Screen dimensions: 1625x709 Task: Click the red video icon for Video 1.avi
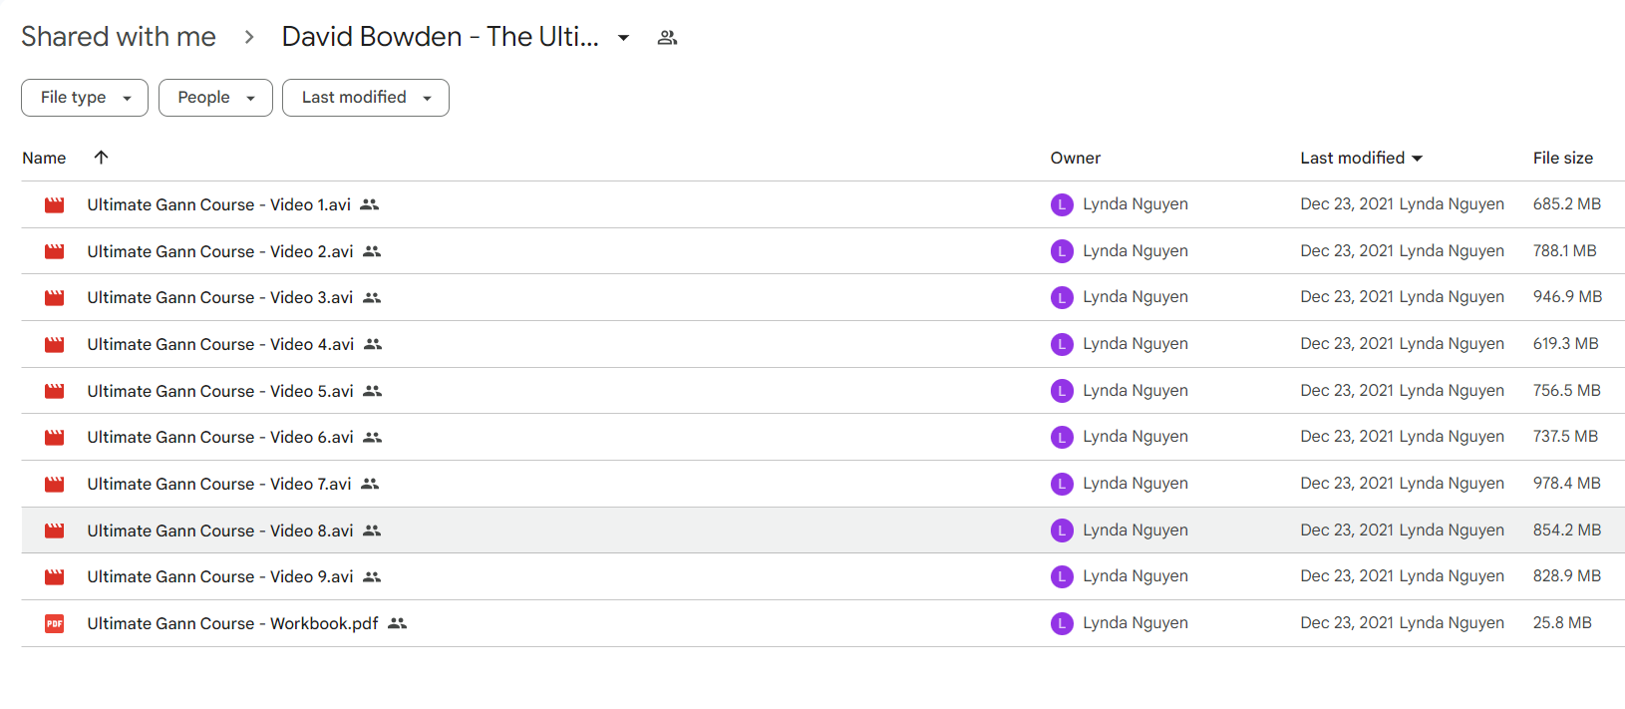[x=55, y=204]
